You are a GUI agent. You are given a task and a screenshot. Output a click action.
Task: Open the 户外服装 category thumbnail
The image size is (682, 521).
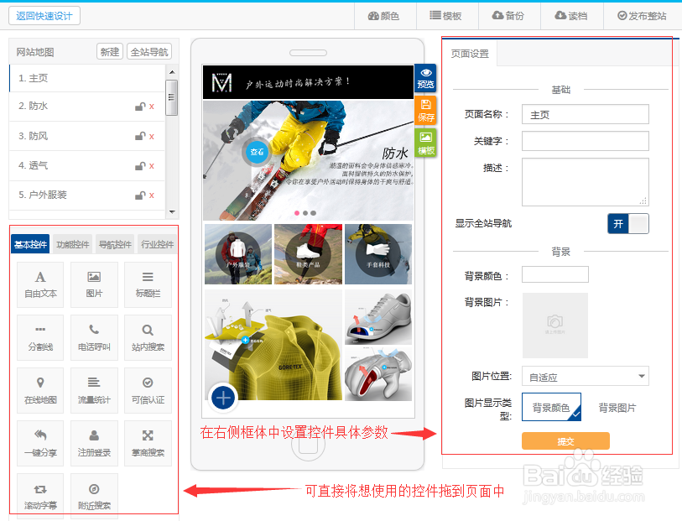pyautogui.click(x=238, y=254)
